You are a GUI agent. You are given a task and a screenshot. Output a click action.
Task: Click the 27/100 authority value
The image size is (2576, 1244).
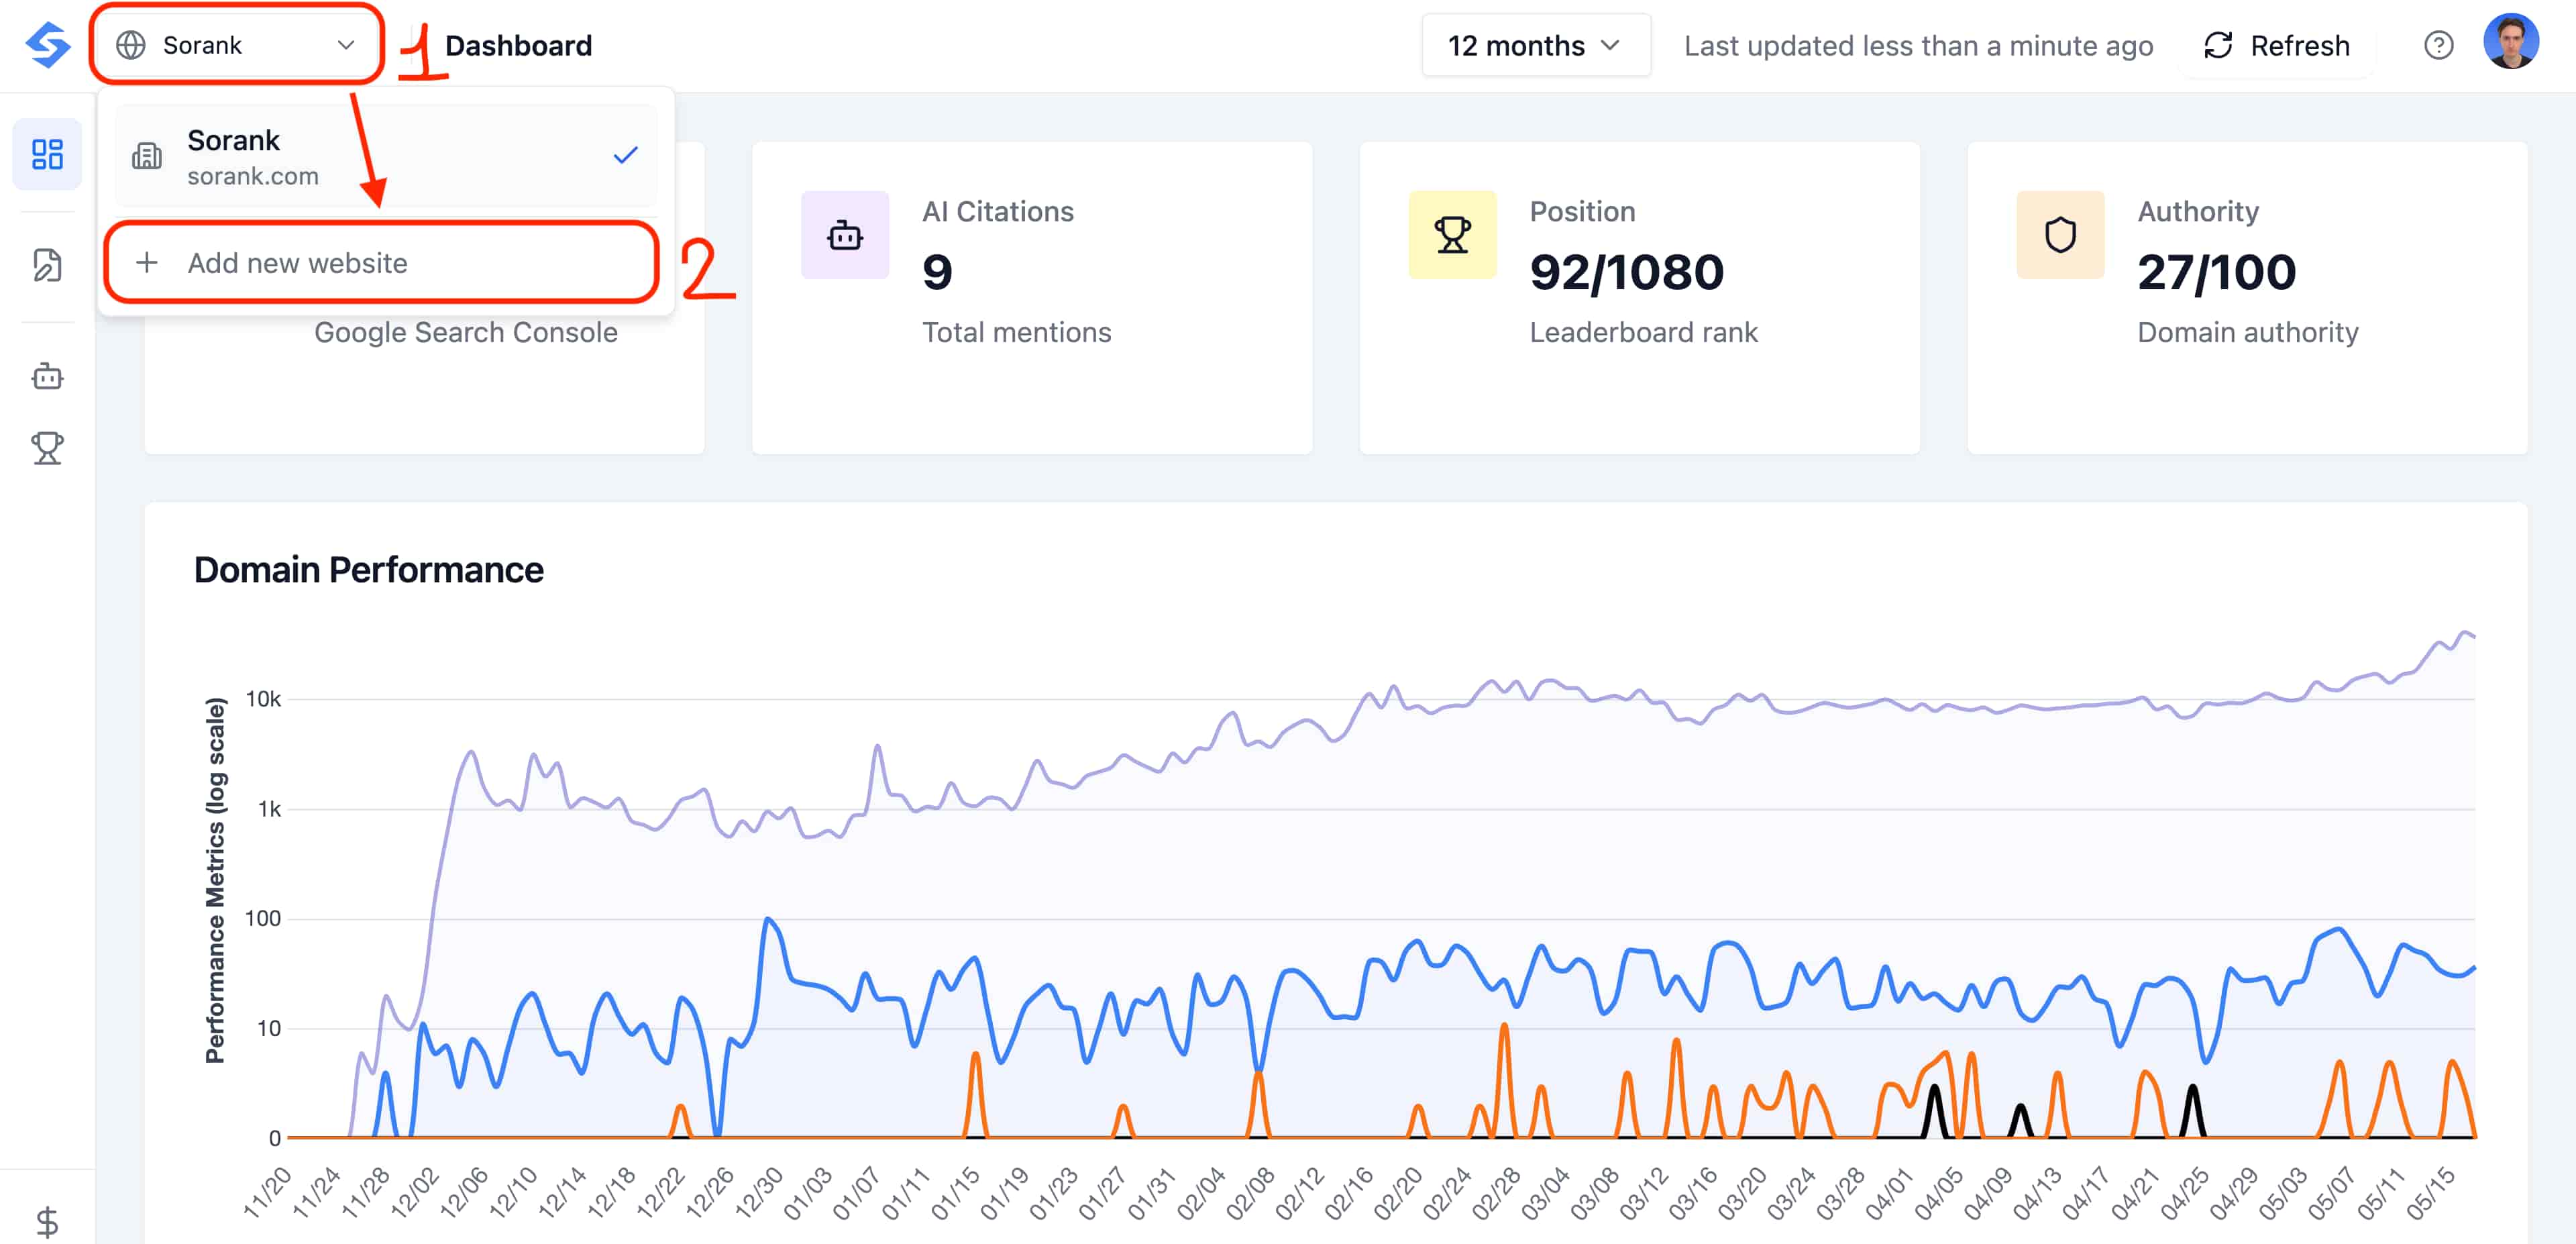tap(2216, 272)
